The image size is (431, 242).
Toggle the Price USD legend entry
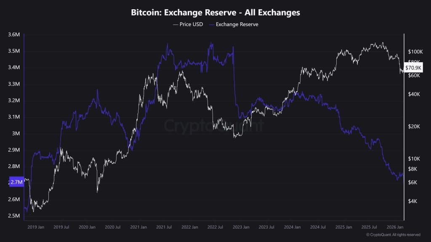coord(188,24)
